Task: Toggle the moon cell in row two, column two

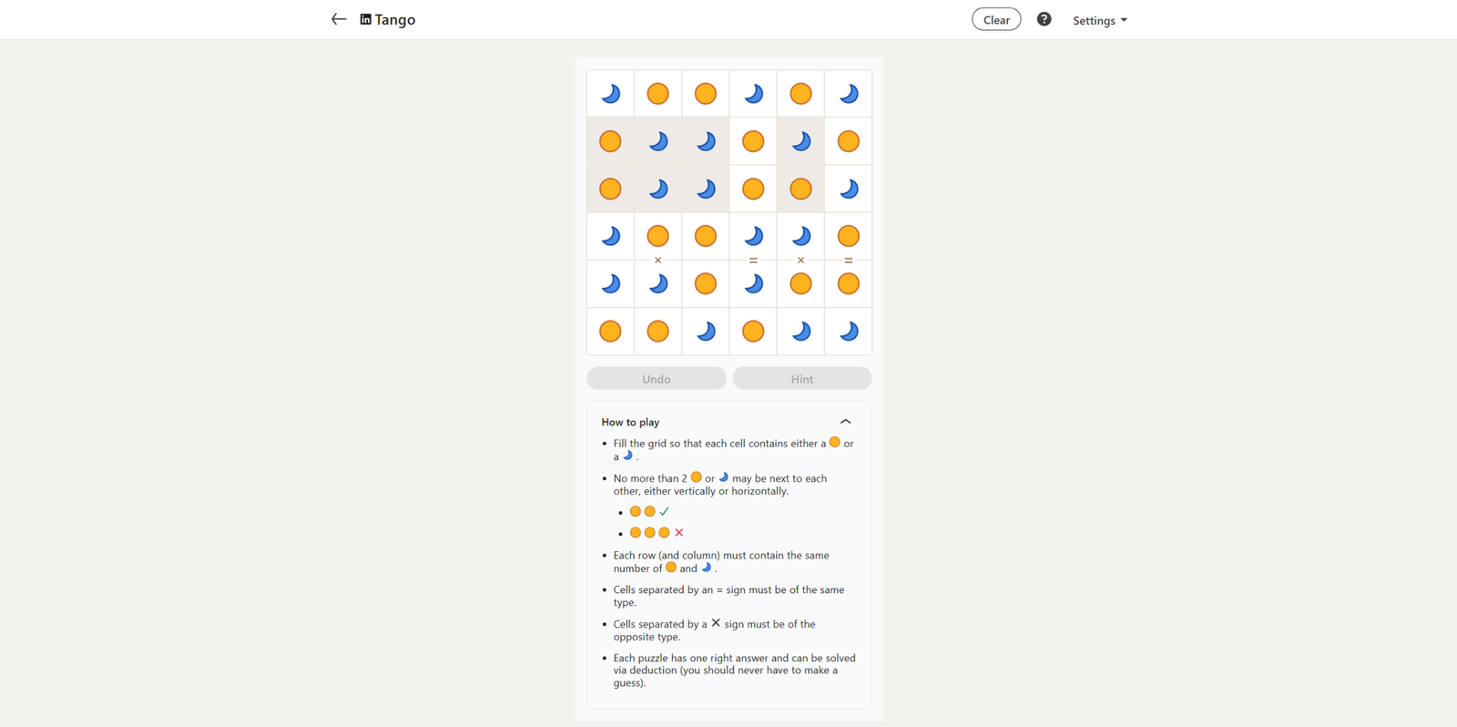Action: point(657,141)
